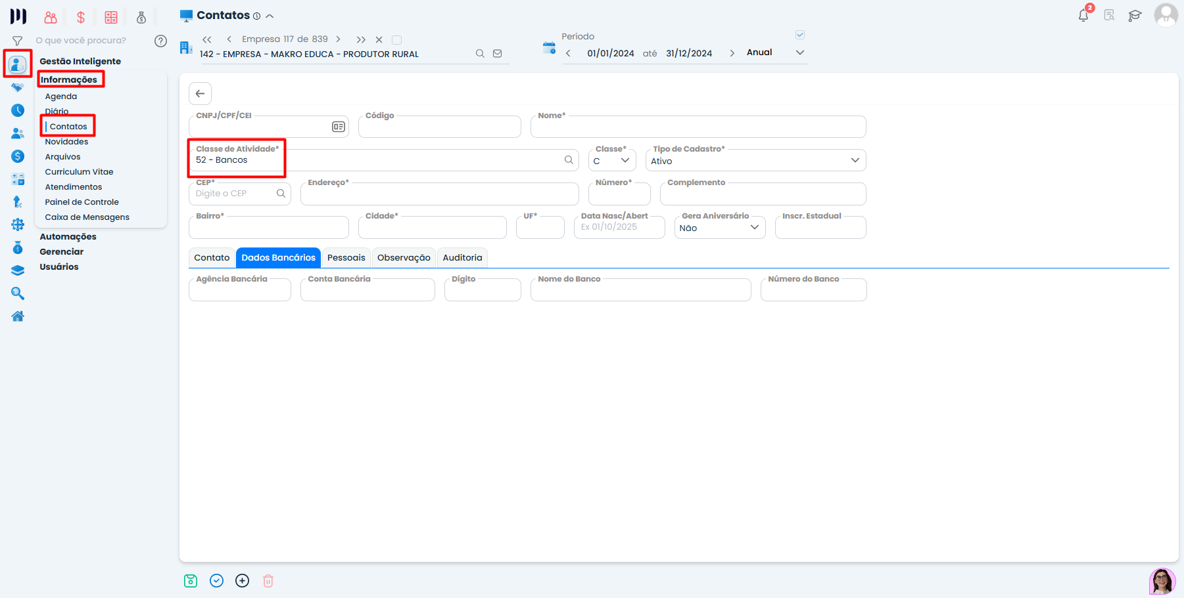
Task: Open the Gera Aniversário dropdown
Action: point(754,228)
